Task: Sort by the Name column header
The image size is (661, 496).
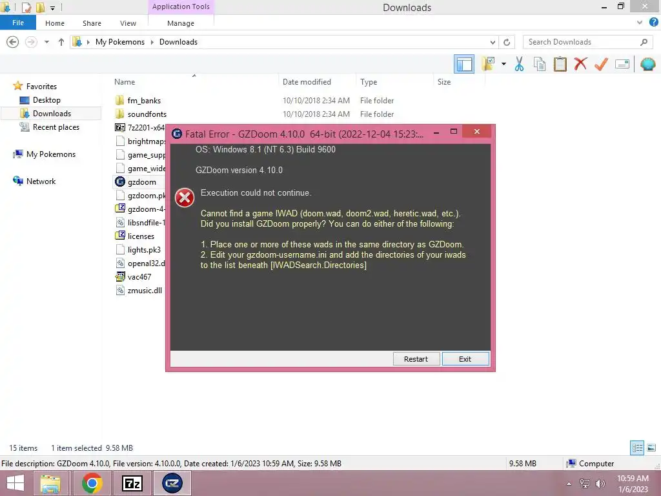Action: [125, 82]
